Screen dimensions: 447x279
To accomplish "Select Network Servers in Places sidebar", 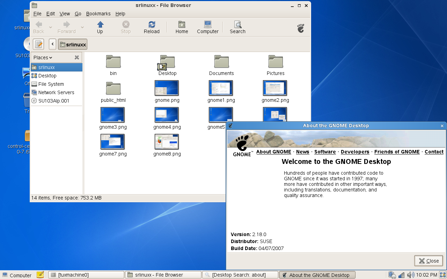I will pos(57,92).
